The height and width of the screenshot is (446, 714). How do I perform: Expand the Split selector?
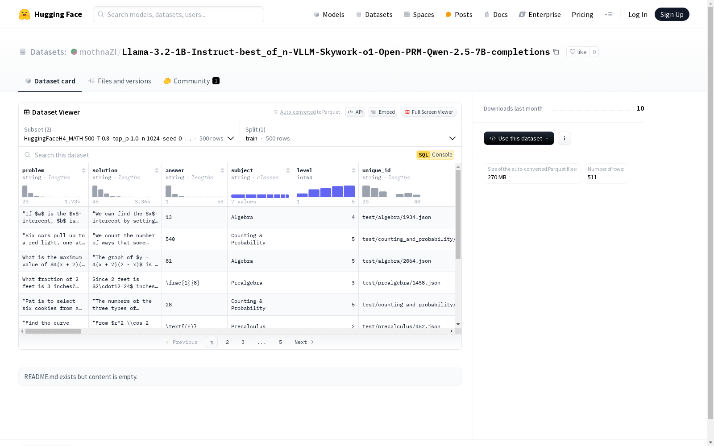350,134
